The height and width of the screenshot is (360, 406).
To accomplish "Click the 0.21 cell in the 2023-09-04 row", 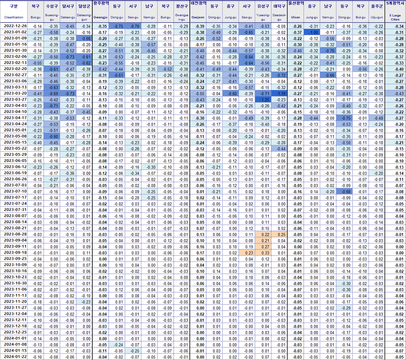I will coord(264,240).
